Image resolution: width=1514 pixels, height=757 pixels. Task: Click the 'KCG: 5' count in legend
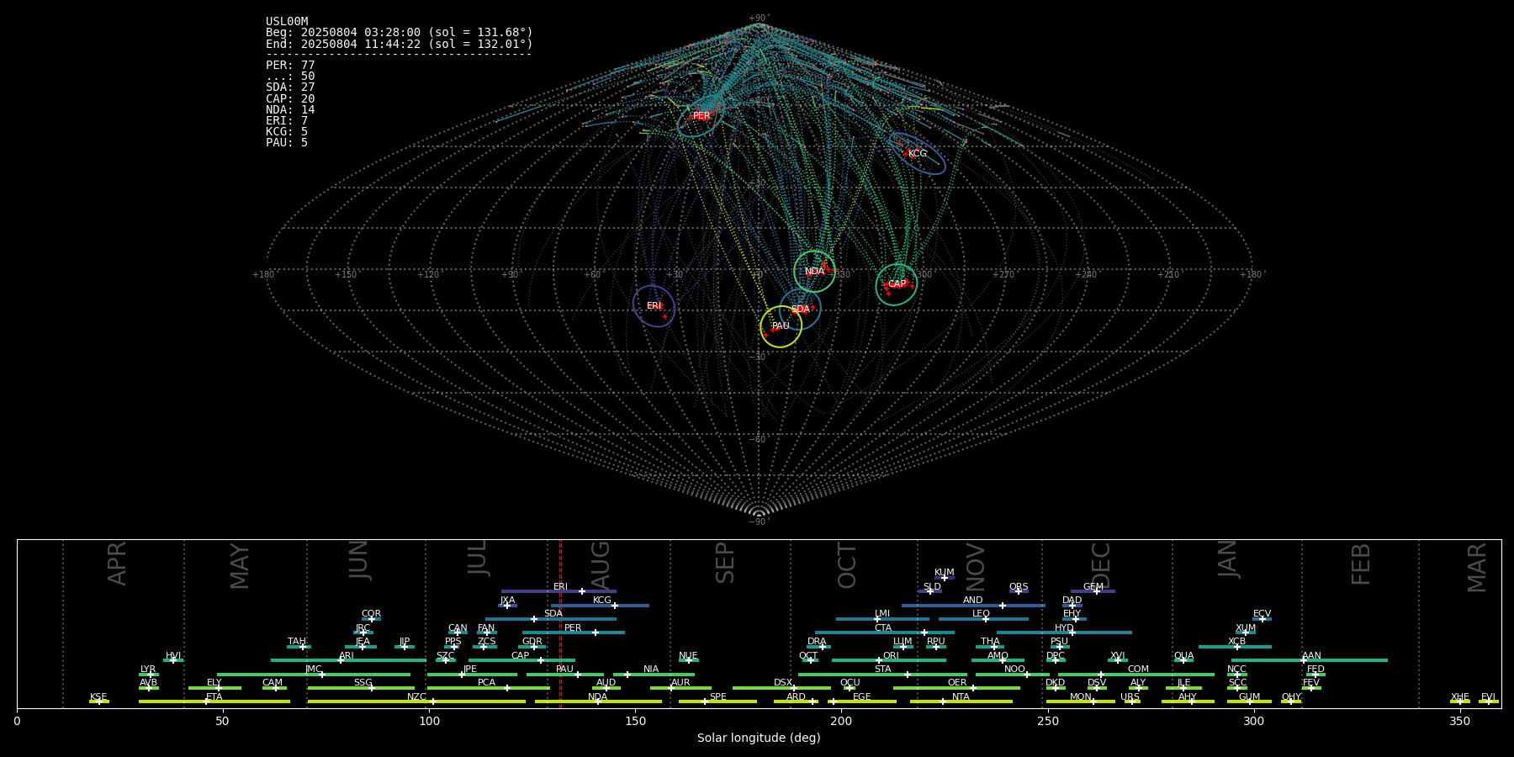[287, 132]
